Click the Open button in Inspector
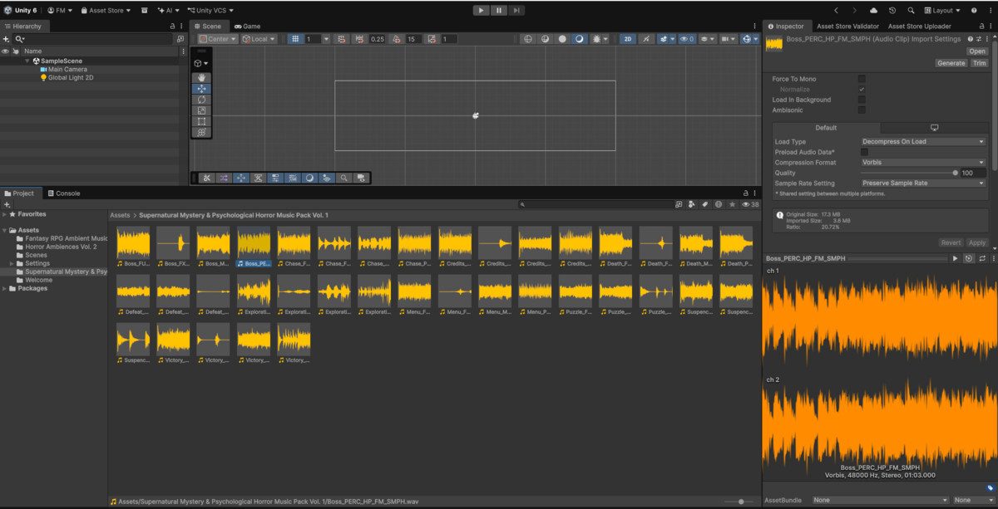This screenshot has width=998, height=509. [x=976, y=51]
